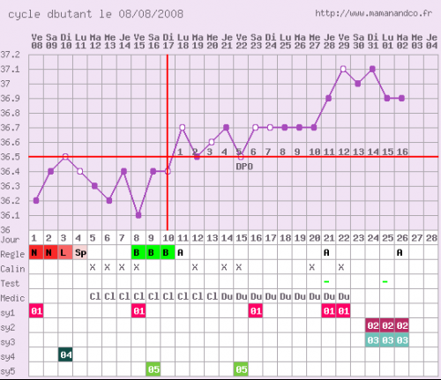This screenshot has width=441, height=380.
Task: Select the 'Di 17' date column header
Action: 168,41
